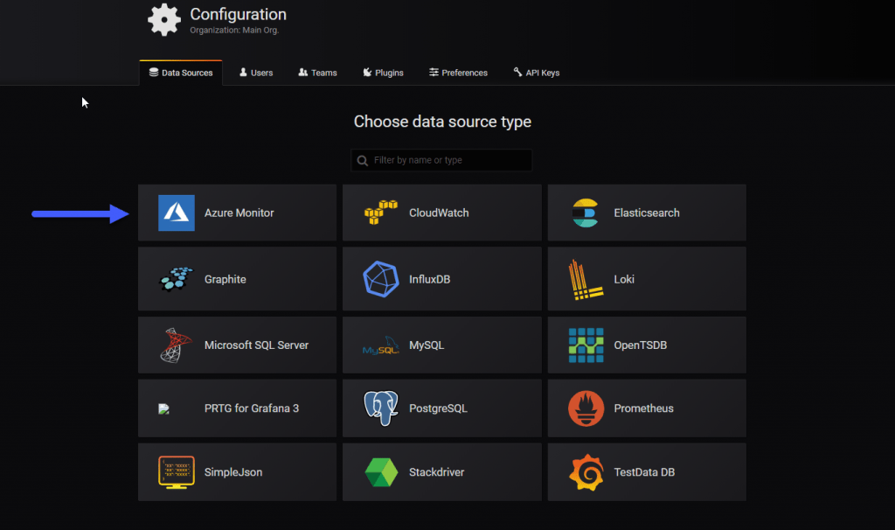Screen dimensions: 895x530
Task: Choose CloudWatch data source label
Action: coord(439,213)
